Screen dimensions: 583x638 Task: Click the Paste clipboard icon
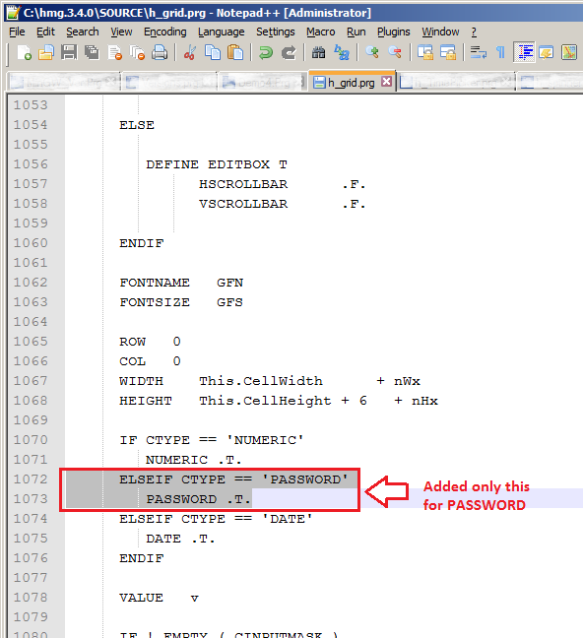[235, 53]
